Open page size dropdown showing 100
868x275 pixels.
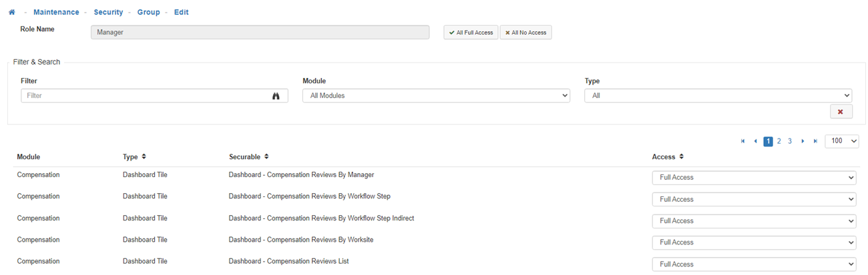842,141
